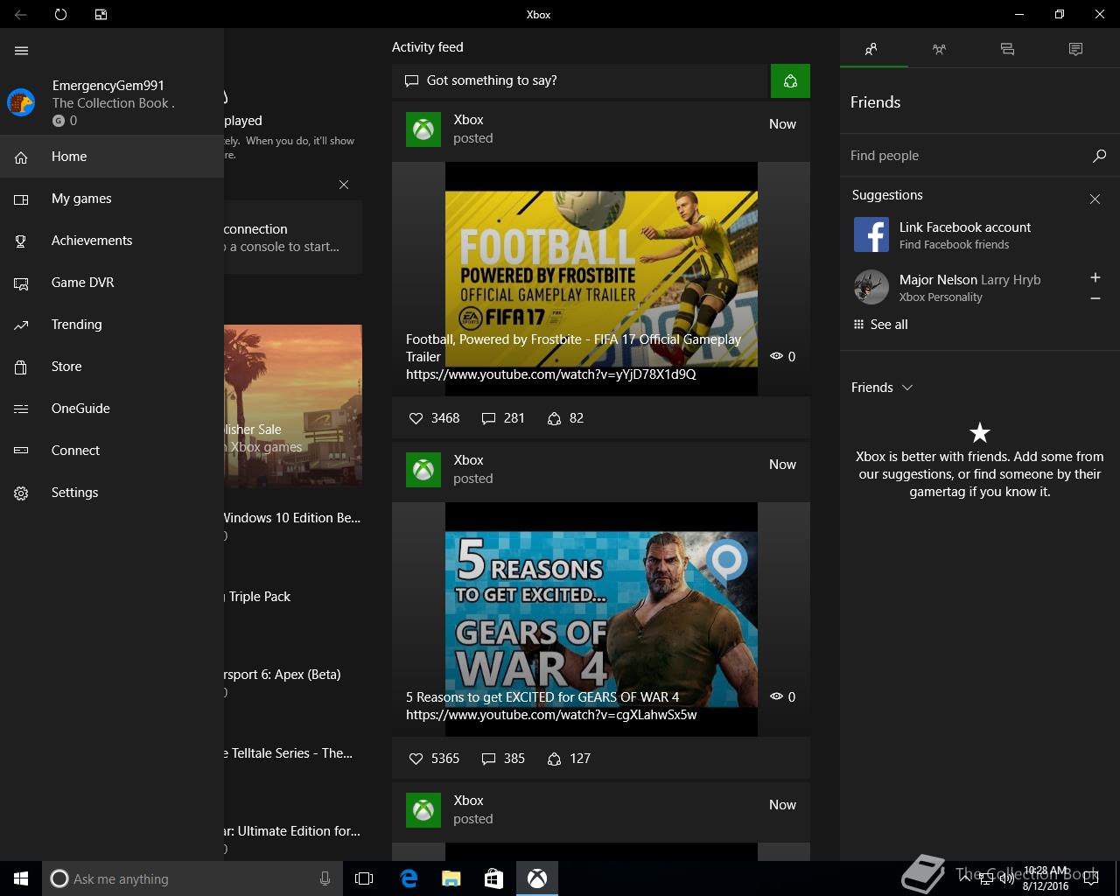This screenshot has height=896, width=1120.
Task: Switch to the Friends tab icon
Action: point(871,49)
